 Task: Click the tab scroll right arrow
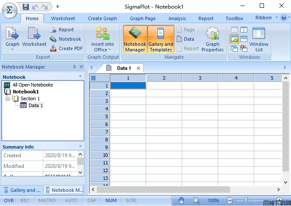[285, 68]
